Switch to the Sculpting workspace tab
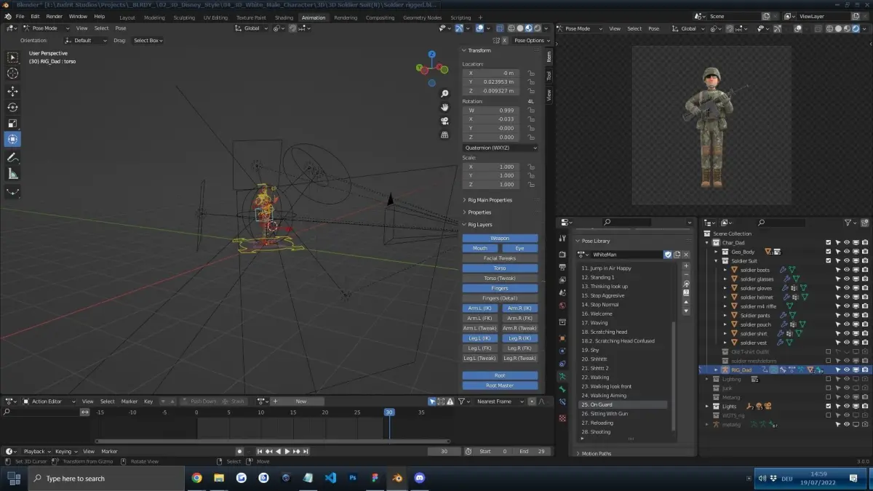The width and height of the screenshot is (873, 491). point(184,17)
